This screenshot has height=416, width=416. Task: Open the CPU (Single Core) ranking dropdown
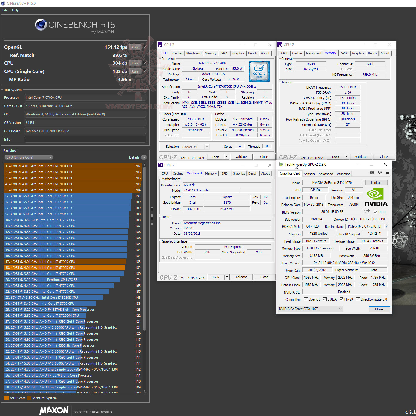point(29,157)
